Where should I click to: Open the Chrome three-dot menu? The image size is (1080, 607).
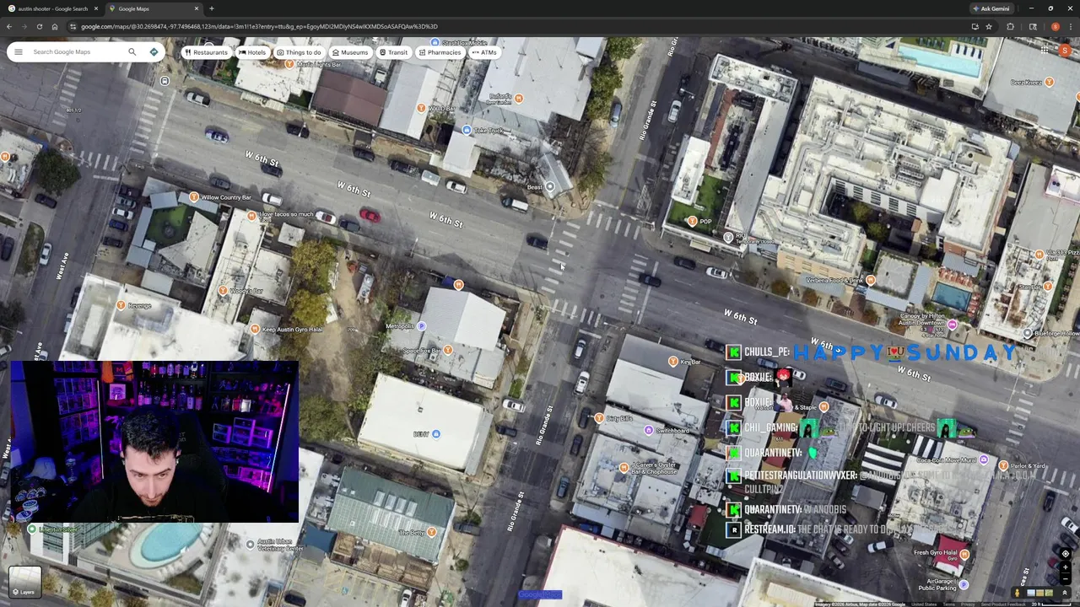pos(1070,26)
